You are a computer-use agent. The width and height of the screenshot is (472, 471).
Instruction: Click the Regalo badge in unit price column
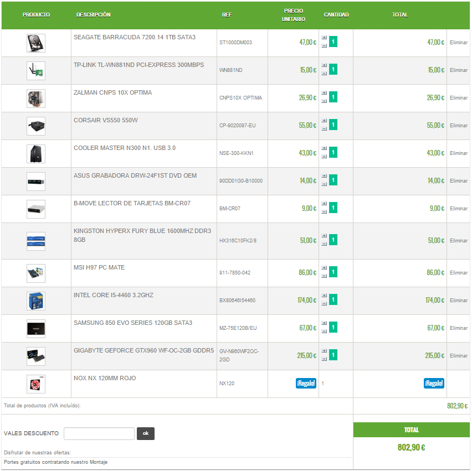point(306,383)
